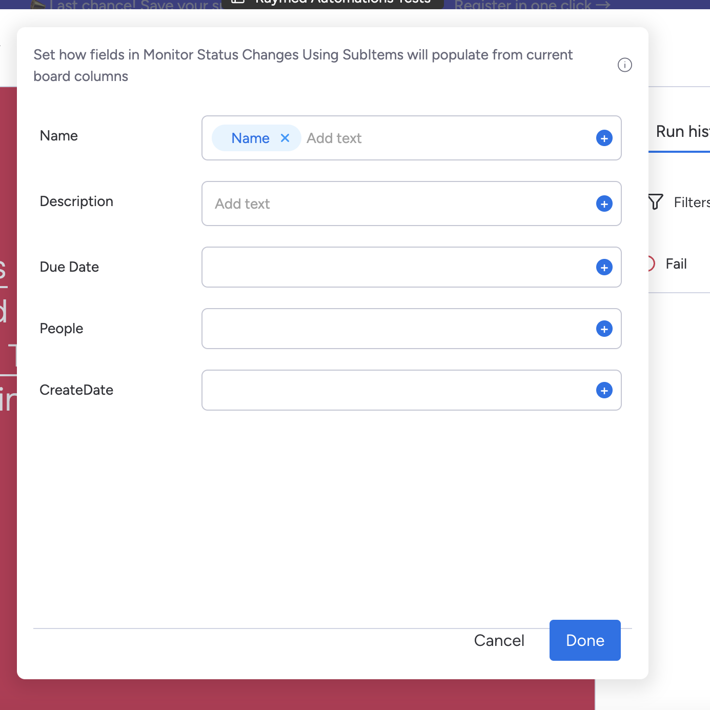Add a column value to the Due Date field
Image resolution: width=710 pixels, height=710 pixels.
pos(604,267)
